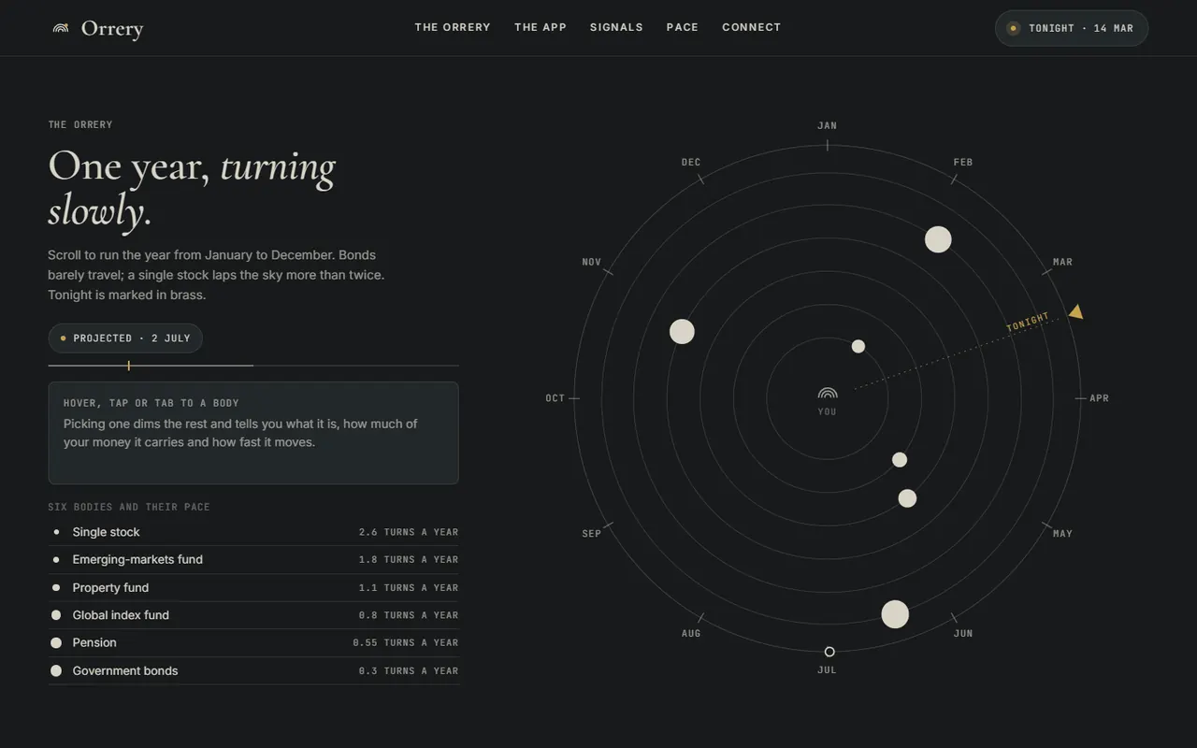1197x748 pixels.
Task: Select the Government bonds row
Action: tap(253, 670)
